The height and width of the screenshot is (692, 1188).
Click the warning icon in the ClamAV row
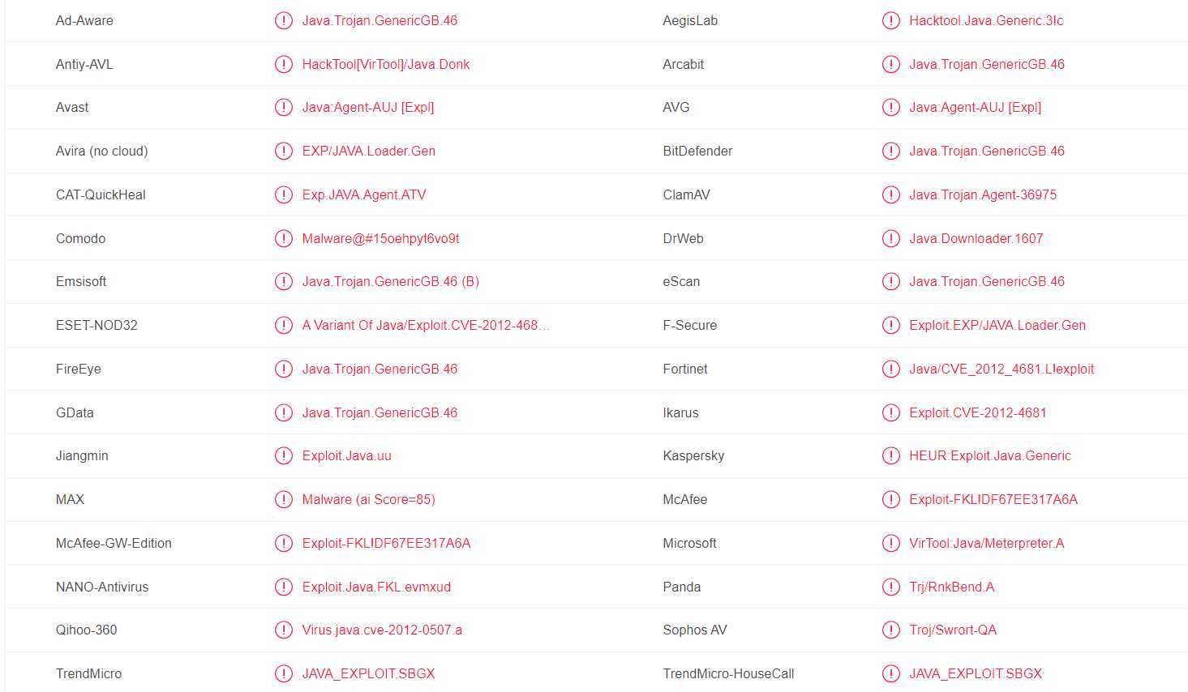click(x=890, y=194)
